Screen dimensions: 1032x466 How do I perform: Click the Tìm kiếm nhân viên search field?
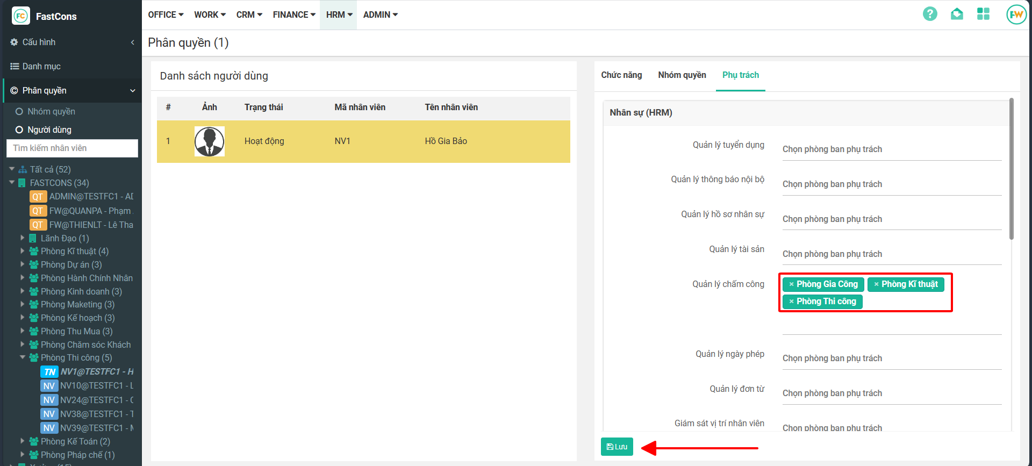[72, 148]
